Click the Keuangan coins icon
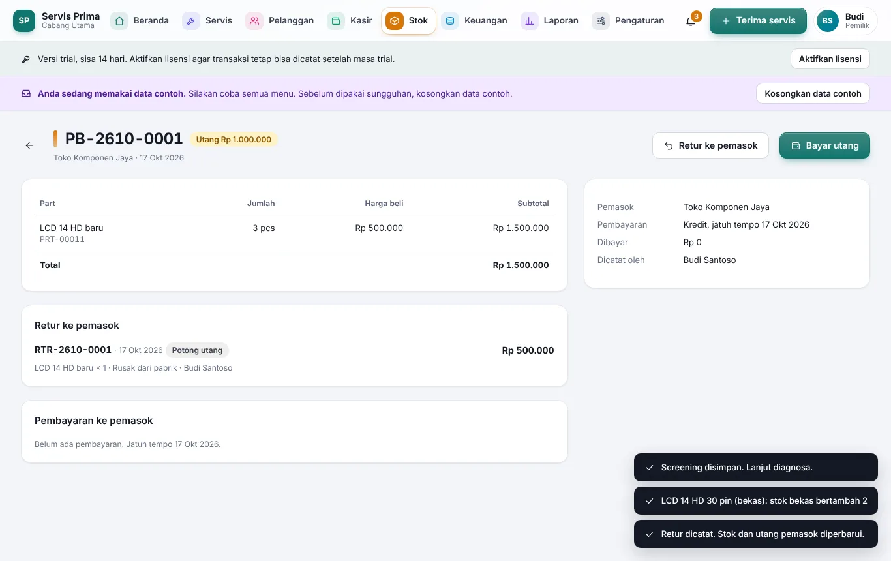 coord(450,21)
